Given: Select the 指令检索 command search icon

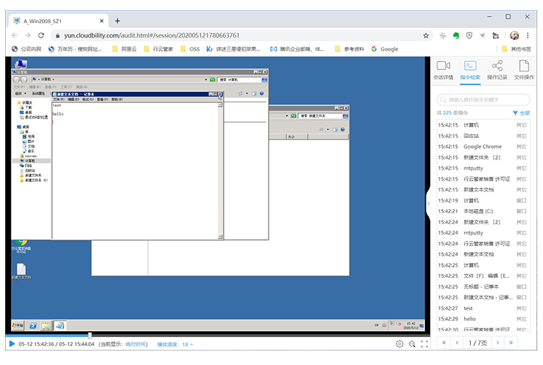Looking at the screenshot, I should pos(470,70).
